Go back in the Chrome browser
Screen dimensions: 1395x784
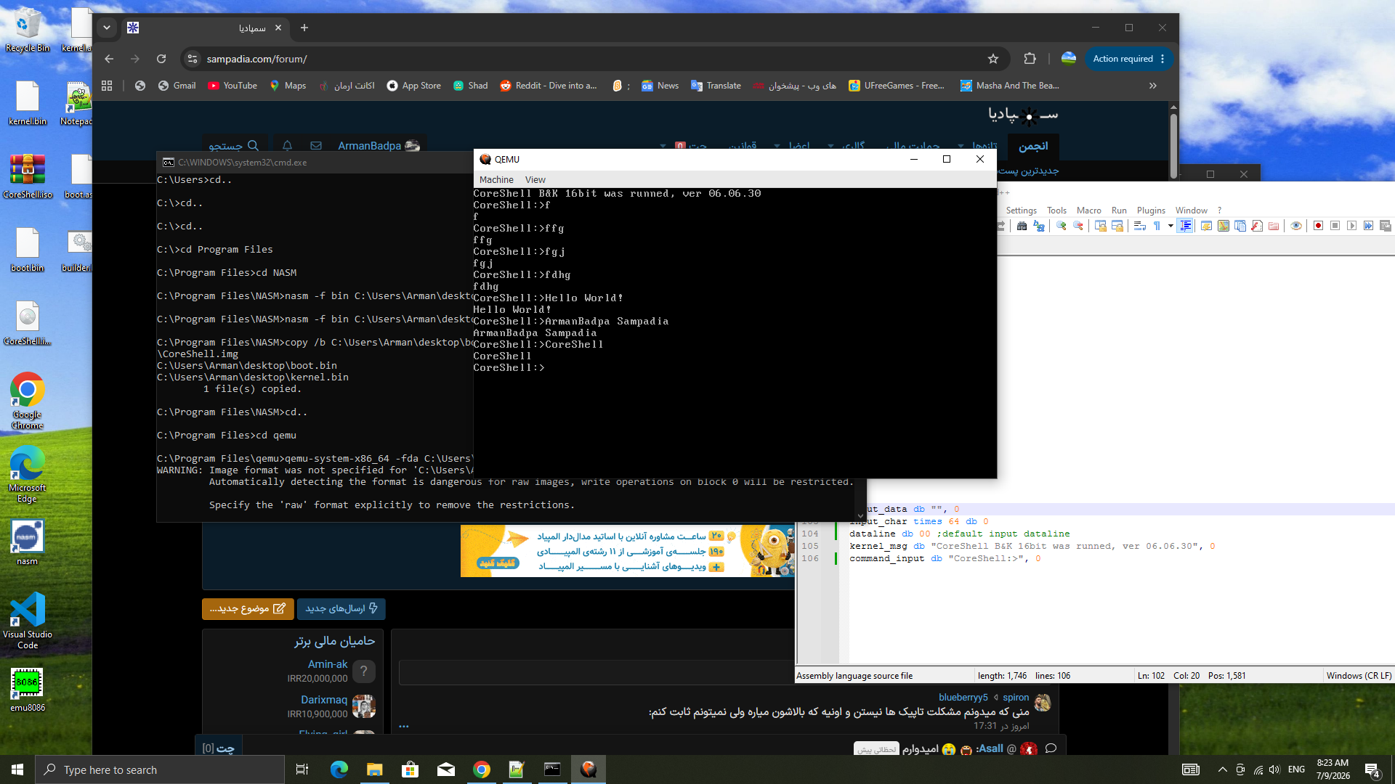pyautogui.click(x=109, y=59)
